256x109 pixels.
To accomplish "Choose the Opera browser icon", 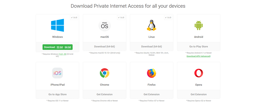I will coord(199,73).
